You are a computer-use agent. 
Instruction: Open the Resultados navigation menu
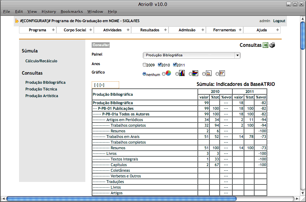point(149,30)
